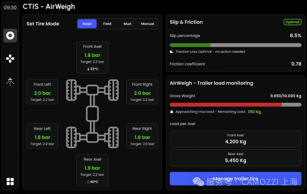Open the joystick controls sidebar icon
The height and width of the screenshot is (194, 307).
tap(10, 59)
